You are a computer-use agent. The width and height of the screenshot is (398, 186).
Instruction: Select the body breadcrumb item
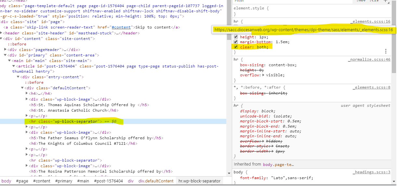click(x=6, y=181)
